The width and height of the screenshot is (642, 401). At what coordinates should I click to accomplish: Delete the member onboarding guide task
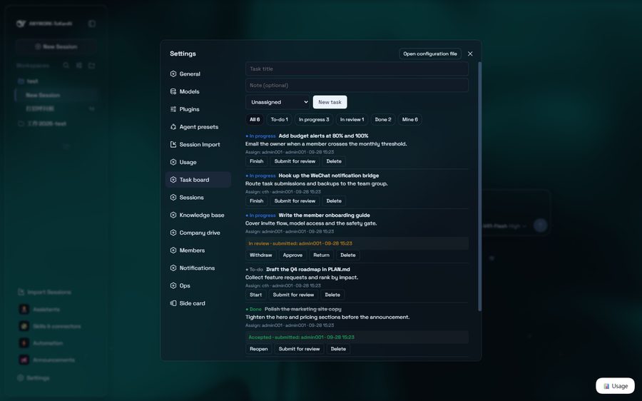pos(347,255)
